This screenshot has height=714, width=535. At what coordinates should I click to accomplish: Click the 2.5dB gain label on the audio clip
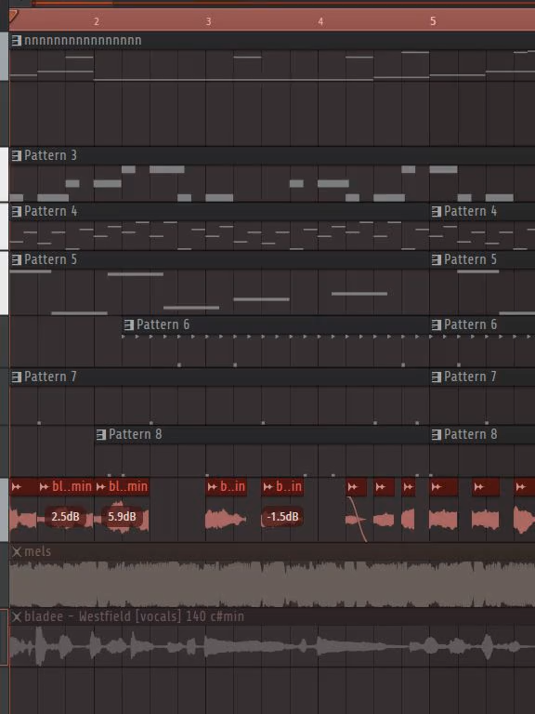pyautogui.click(x=66, y=517)
